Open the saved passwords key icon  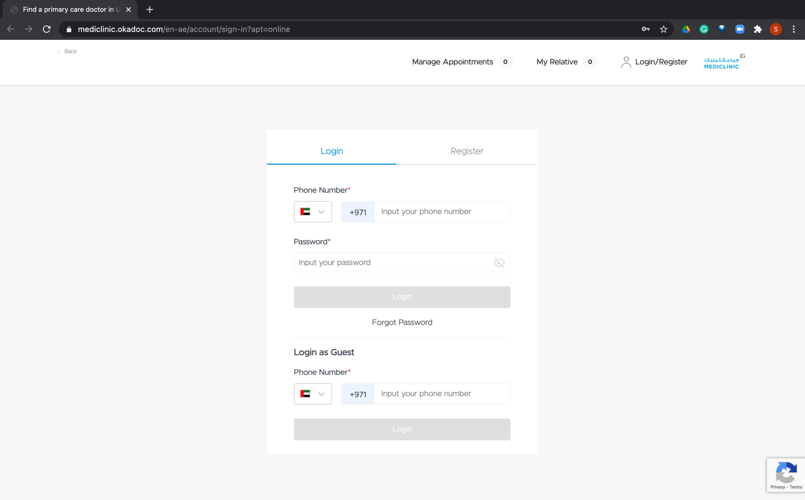click(645, 29)
